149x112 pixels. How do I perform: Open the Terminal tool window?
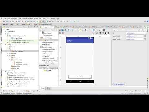(40, 91)
